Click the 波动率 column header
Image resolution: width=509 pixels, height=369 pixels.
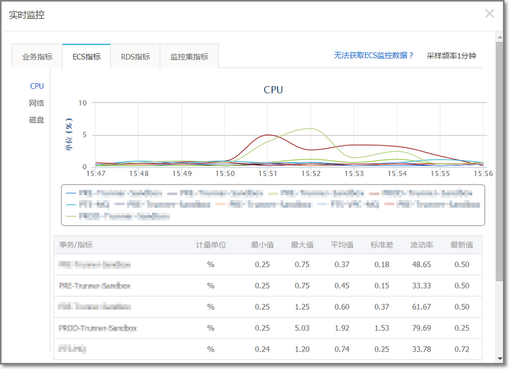(422, 244)
